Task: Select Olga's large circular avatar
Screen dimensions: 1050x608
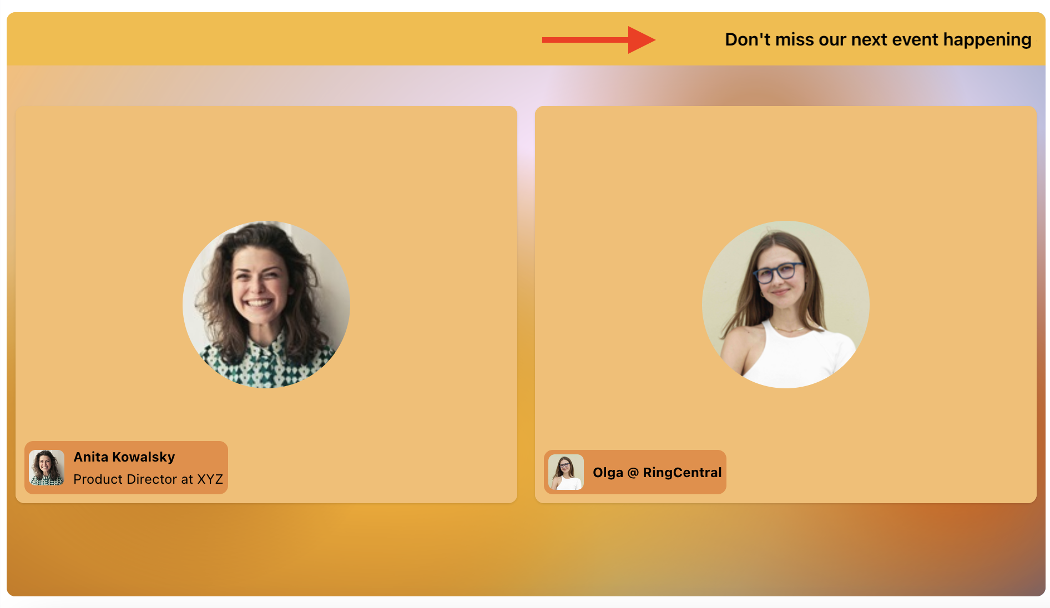Action: point(786,305)
